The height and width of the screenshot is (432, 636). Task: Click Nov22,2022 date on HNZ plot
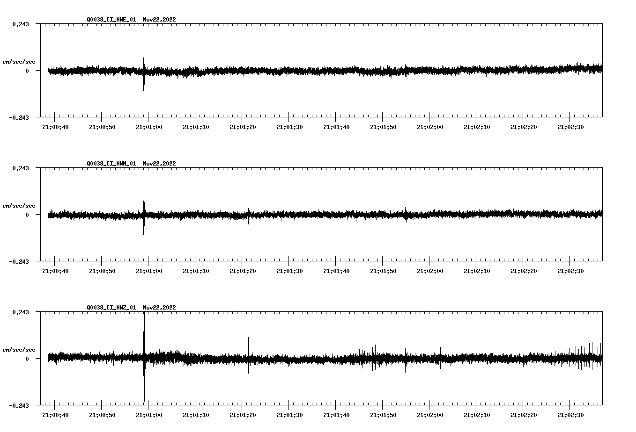tap(160, 308)
